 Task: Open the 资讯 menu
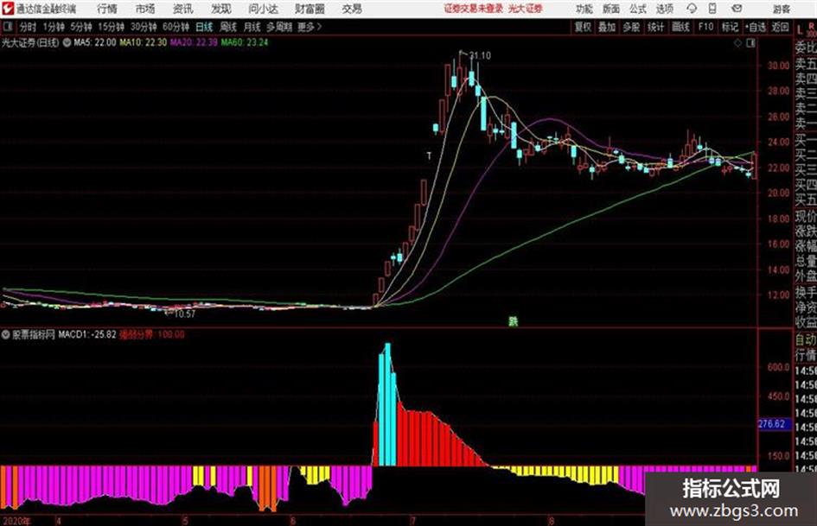click(x=183, y=9)
